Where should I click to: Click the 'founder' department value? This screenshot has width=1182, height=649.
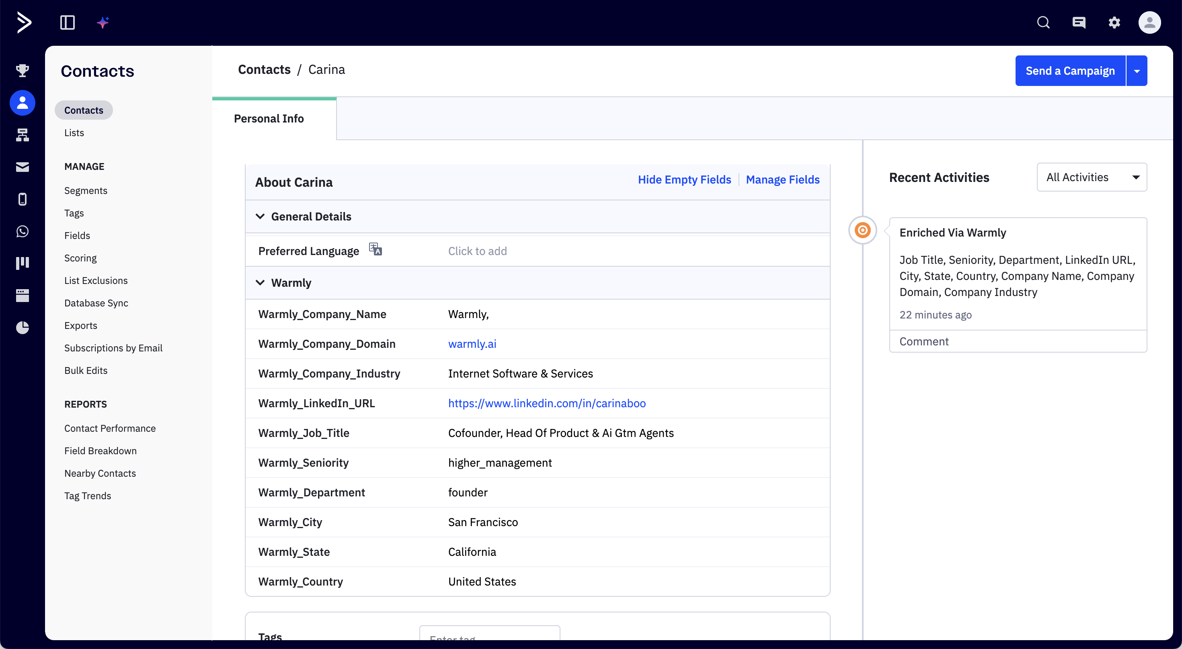pyautogui.click(x=468, y=492)
